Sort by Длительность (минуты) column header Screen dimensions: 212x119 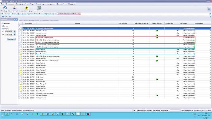[142, 23]
